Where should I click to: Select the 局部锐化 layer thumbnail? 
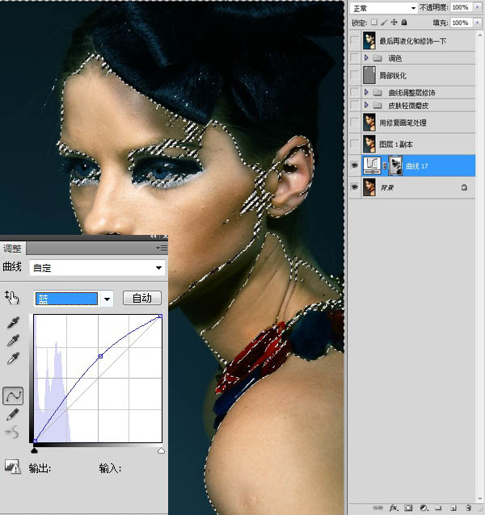point(369,75)
